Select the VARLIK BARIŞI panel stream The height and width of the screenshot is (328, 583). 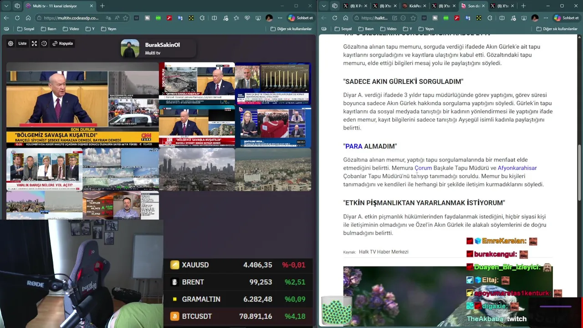point(44,169)
